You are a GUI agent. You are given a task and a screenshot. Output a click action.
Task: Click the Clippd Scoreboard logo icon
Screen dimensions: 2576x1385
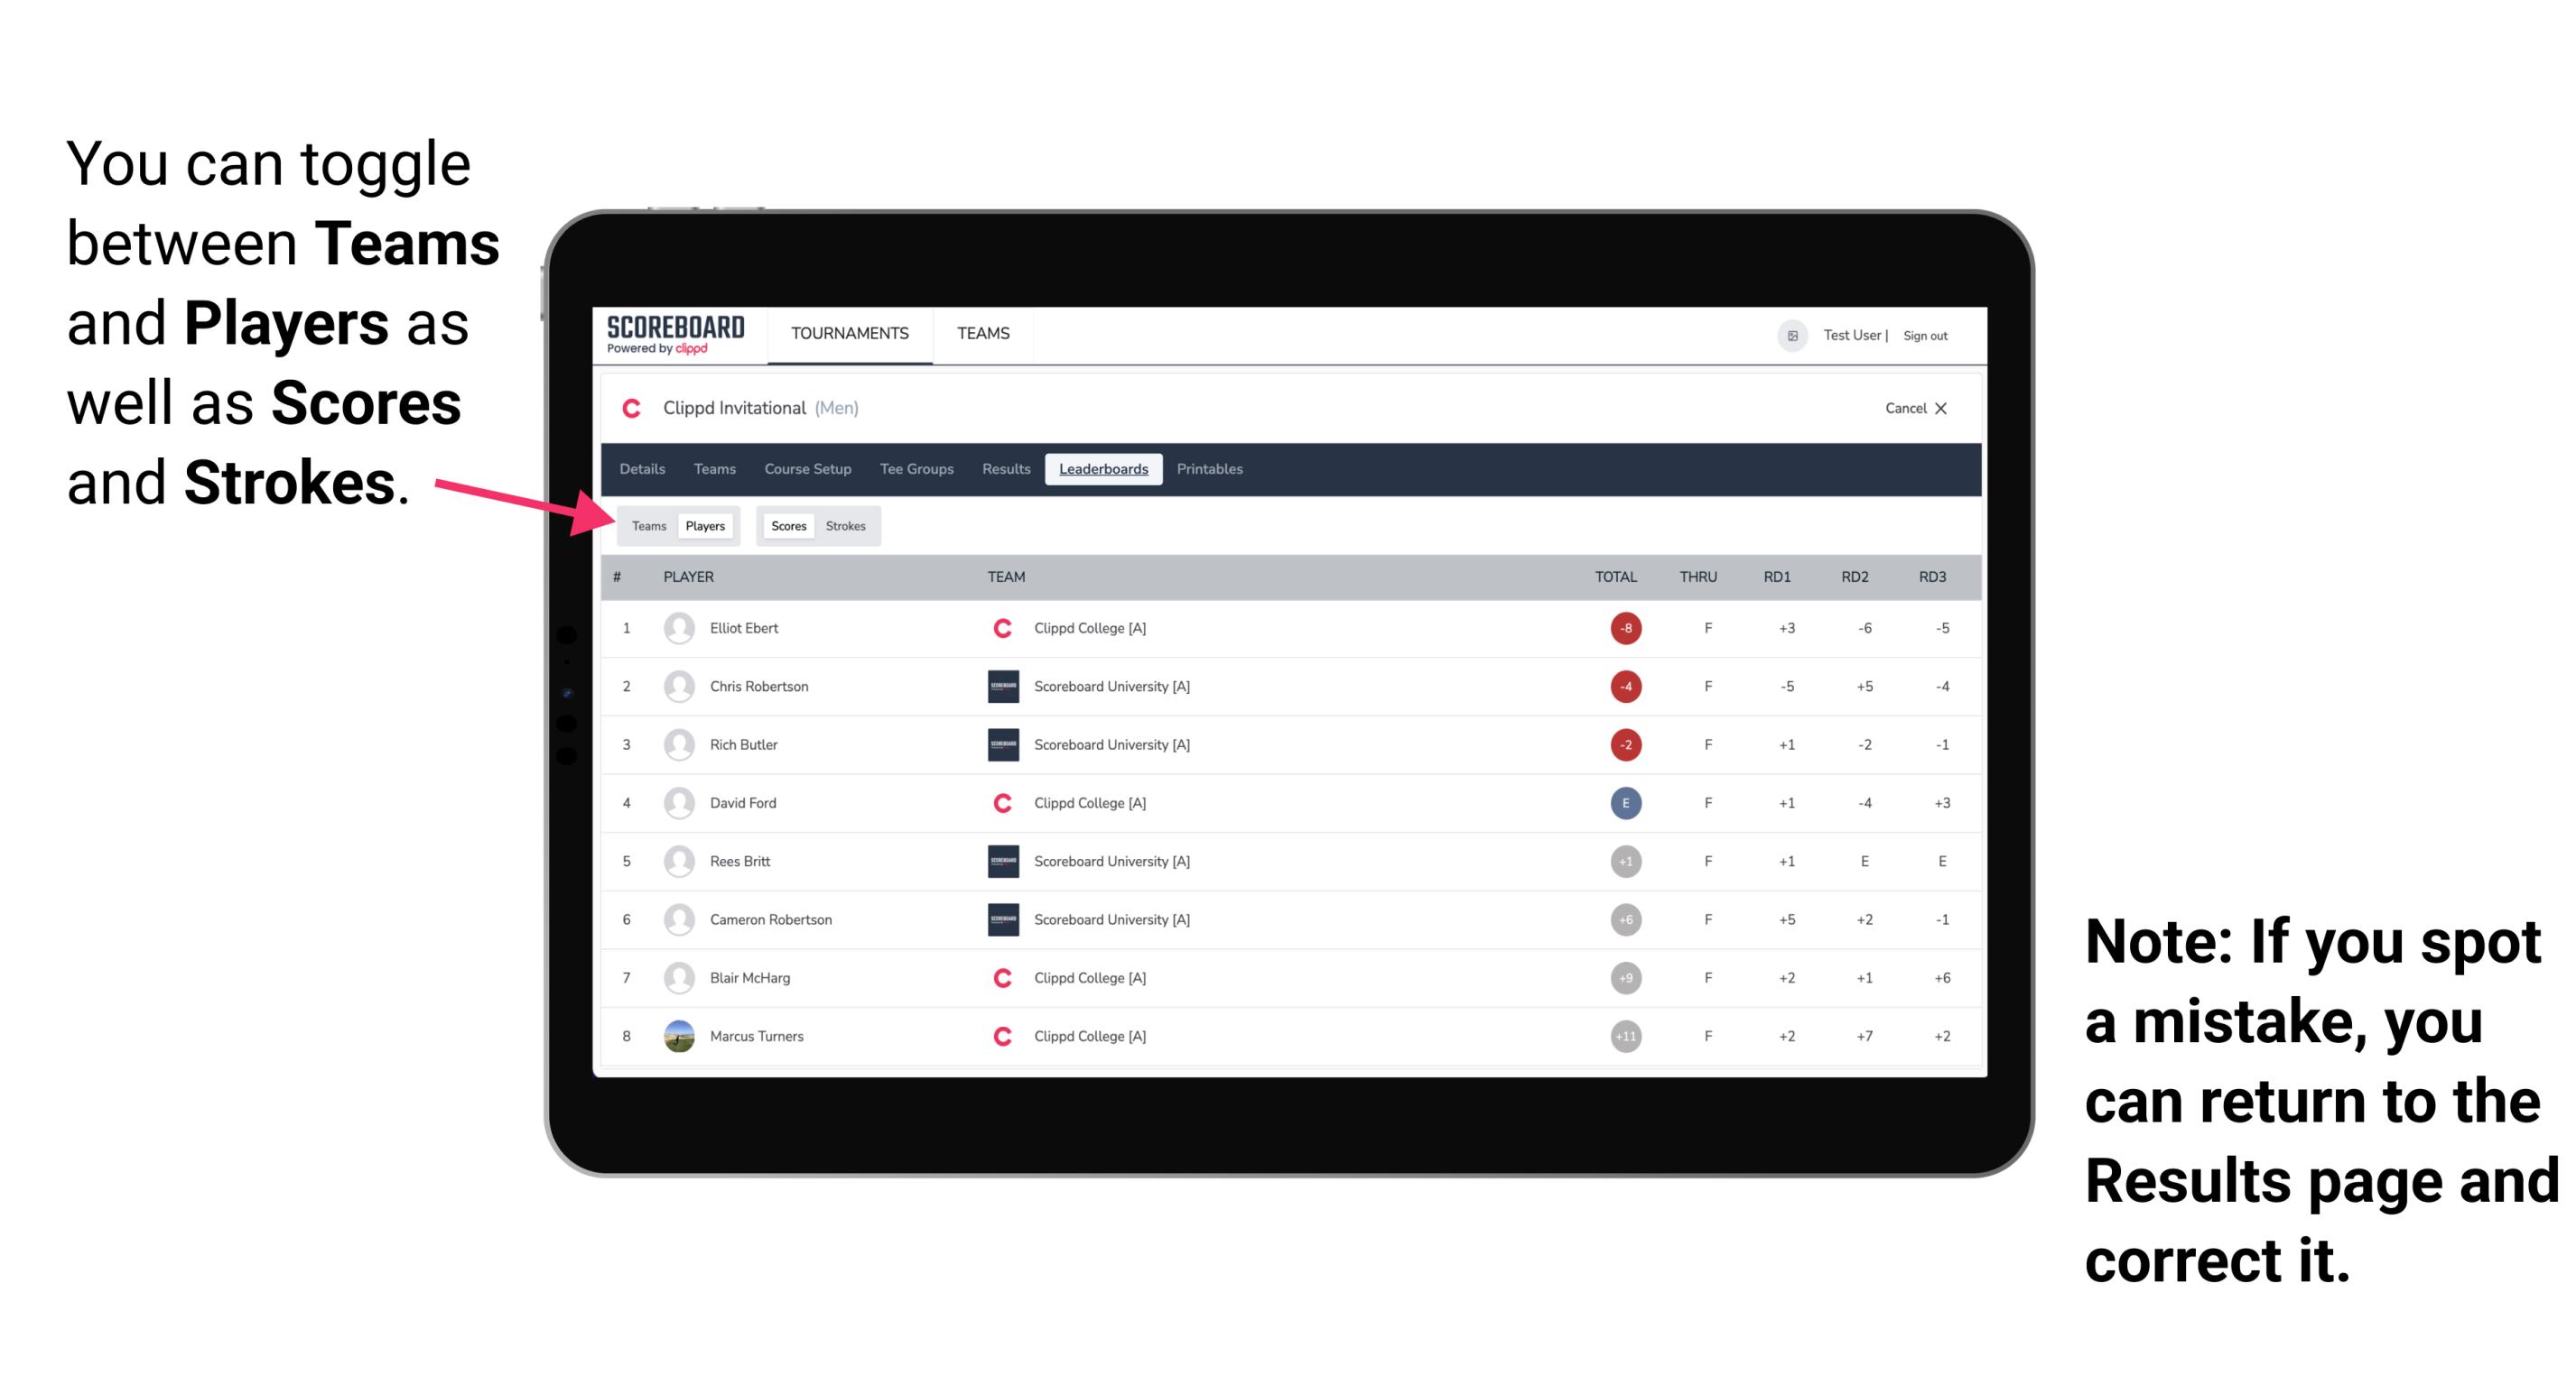(x=669, y=337)
